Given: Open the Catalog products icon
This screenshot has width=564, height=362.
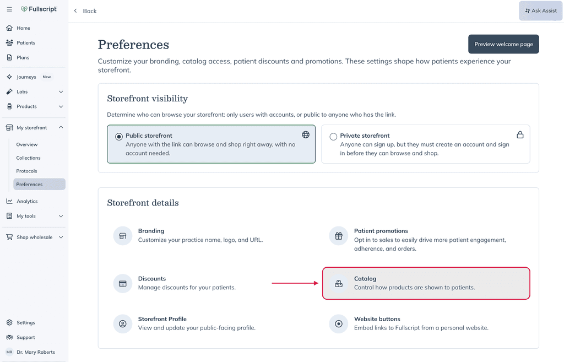Looking at the screenshot, I should coord(339,284).
